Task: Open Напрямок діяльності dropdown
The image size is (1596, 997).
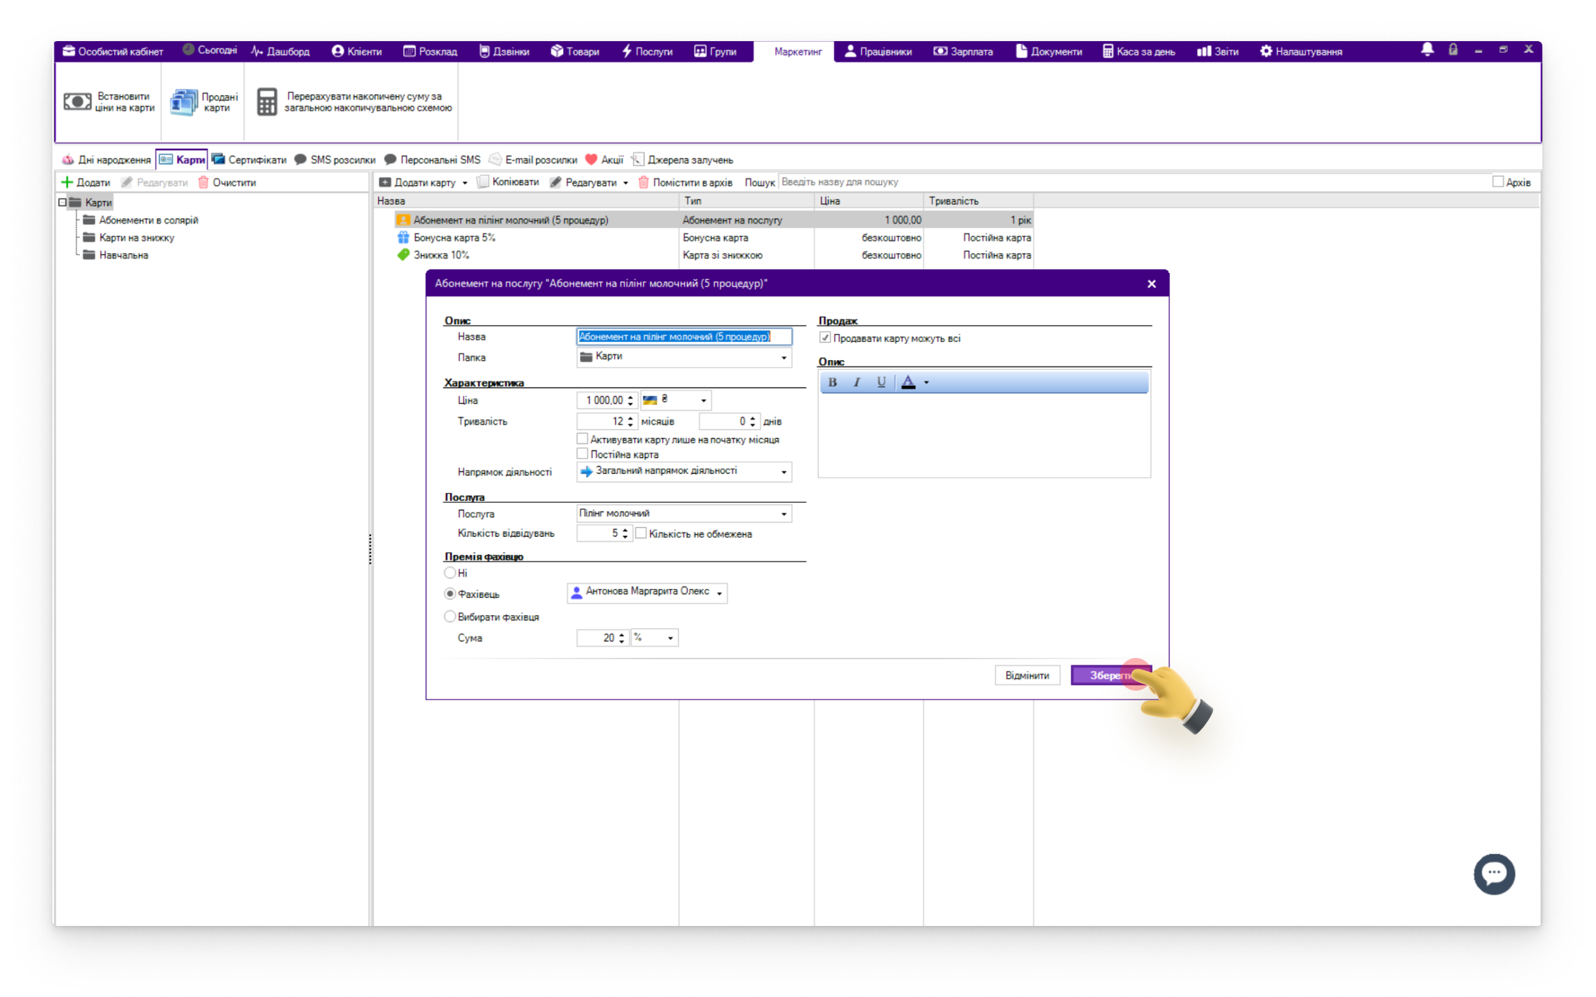Action: pos(784,472)
